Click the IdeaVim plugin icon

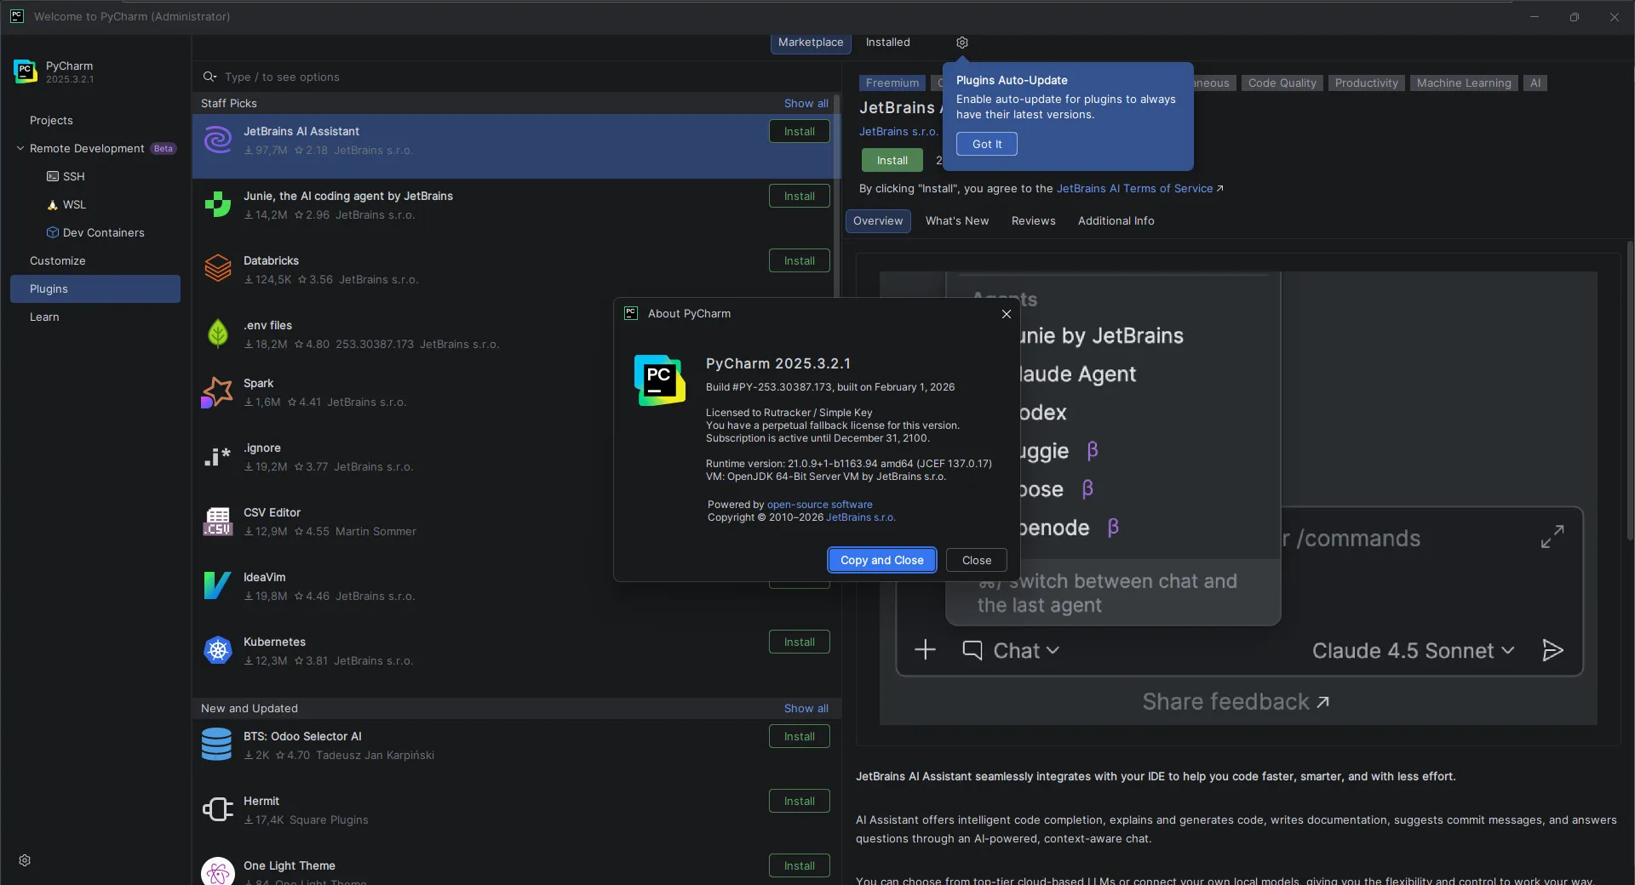click(x=218, y=585)
